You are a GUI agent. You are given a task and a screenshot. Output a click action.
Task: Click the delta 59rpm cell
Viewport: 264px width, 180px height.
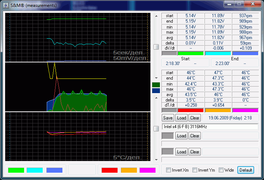pyautogui.click(x=245, y=43)
